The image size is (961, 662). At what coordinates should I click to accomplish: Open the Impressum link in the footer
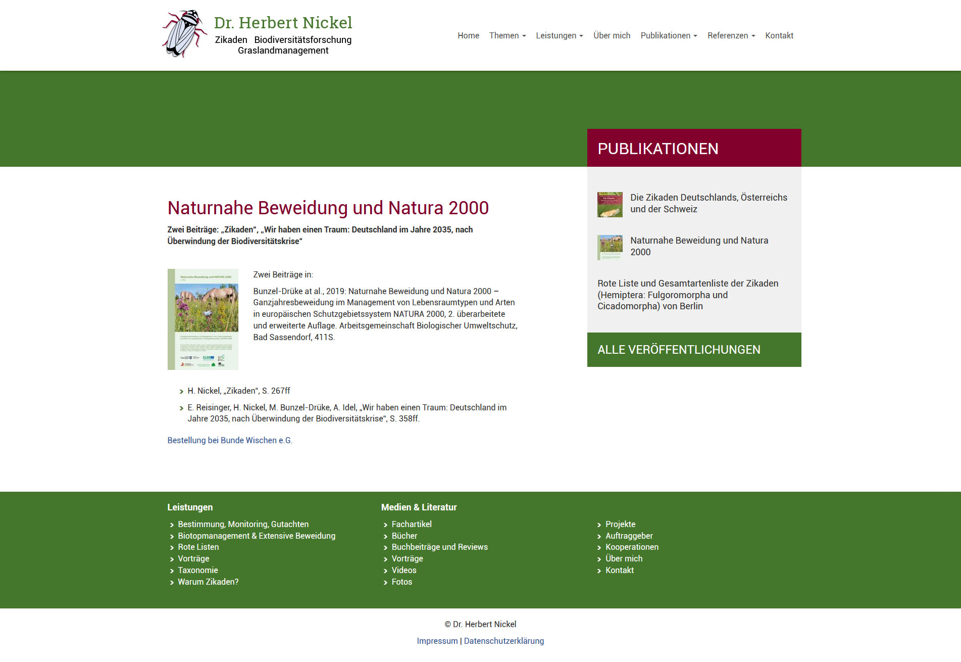click(x=437, y=641)
